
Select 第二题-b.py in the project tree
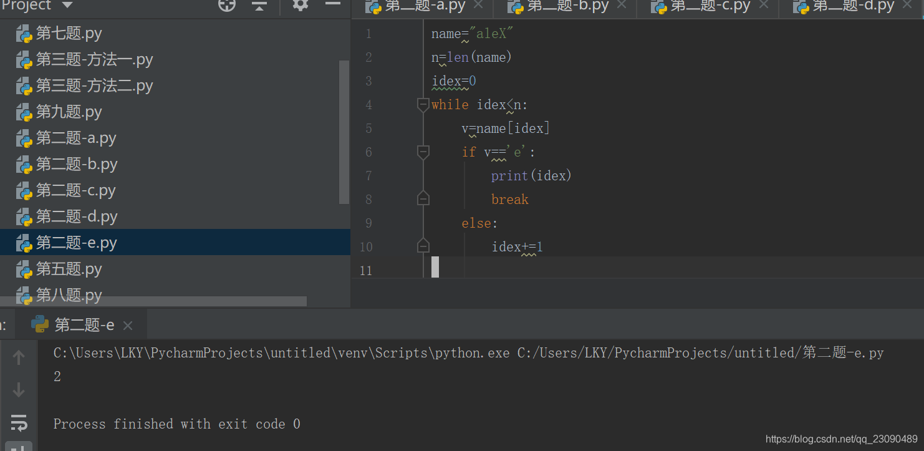[77, 164]
